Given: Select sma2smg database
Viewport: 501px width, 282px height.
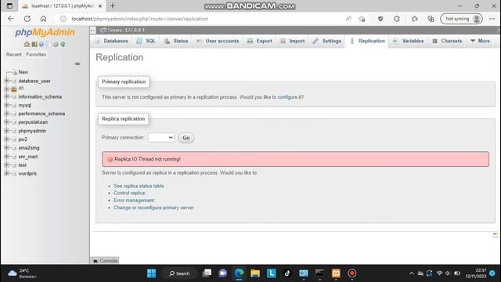Looking at the screenshot, I should (29, 148).
